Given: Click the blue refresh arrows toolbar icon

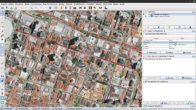Looking at the screenshot, I should click(50, 8).
